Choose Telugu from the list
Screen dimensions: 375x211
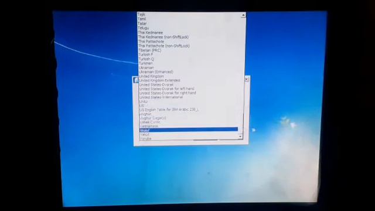tap(143, 28)
